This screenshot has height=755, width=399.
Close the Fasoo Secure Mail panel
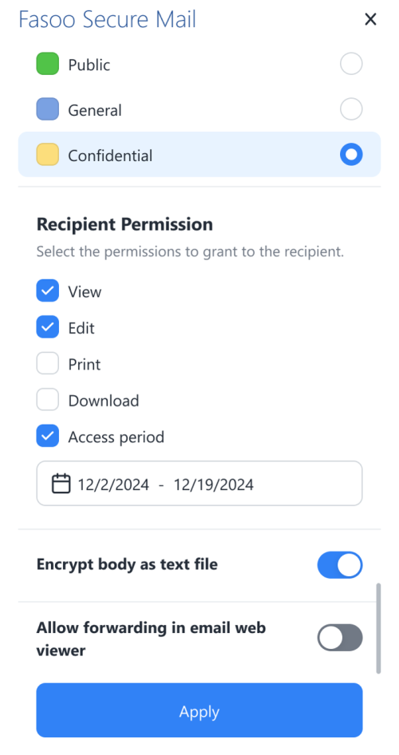tap(370, 19)
